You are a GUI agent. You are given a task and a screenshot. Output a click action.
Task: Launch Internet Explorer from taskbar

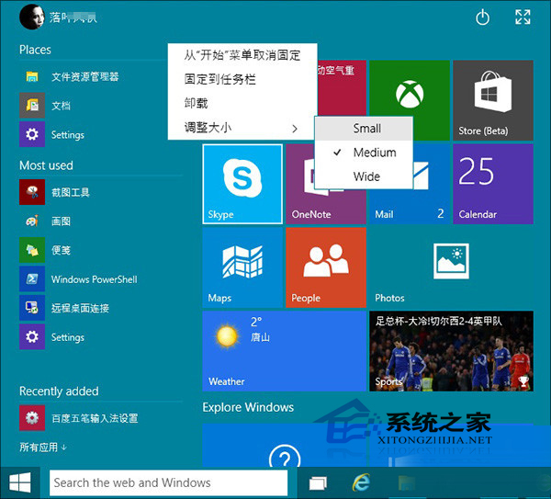tap(361, 482)
